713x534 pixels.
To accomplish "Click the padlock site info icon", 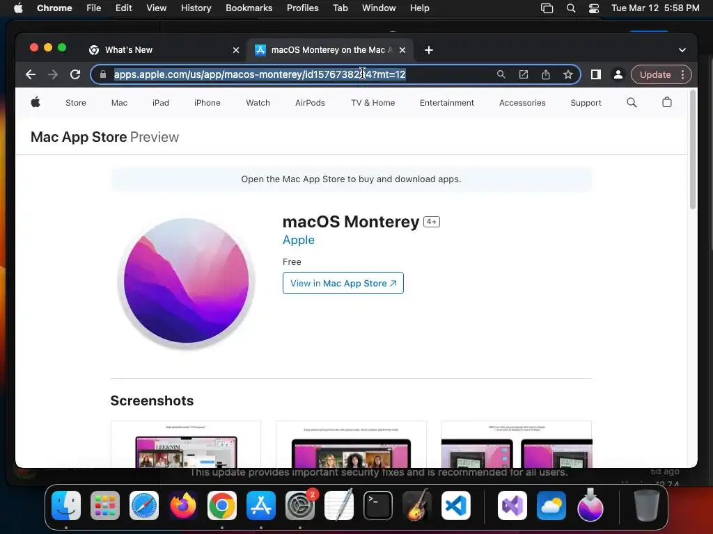I will pyautogui.click(x=103, y=74).
